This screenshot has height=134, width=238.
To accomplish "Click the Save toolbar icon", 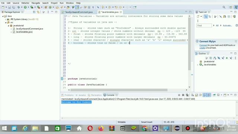I will click(x=10, y=7).
